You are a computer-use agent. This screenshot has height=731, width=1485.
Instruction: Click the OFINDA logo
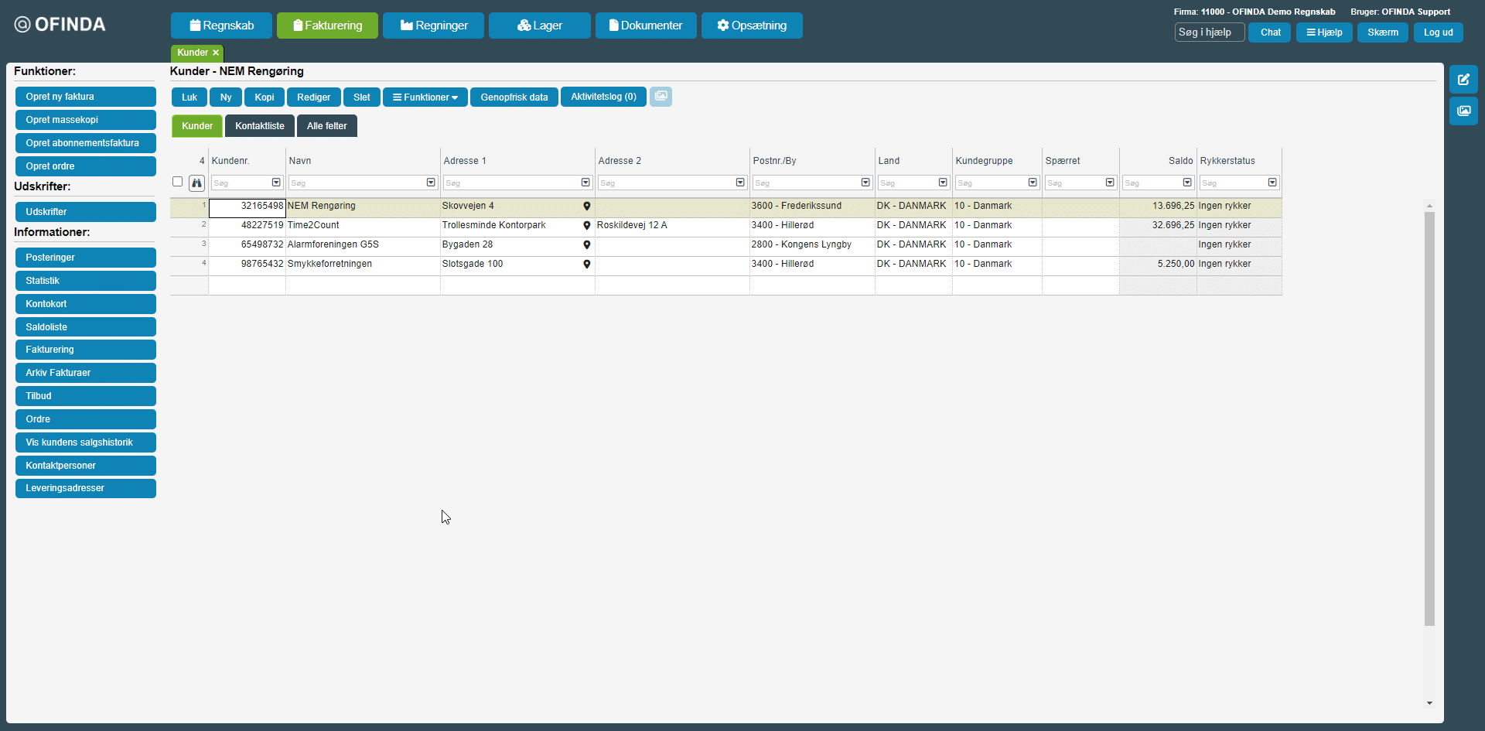click(60, 25)
